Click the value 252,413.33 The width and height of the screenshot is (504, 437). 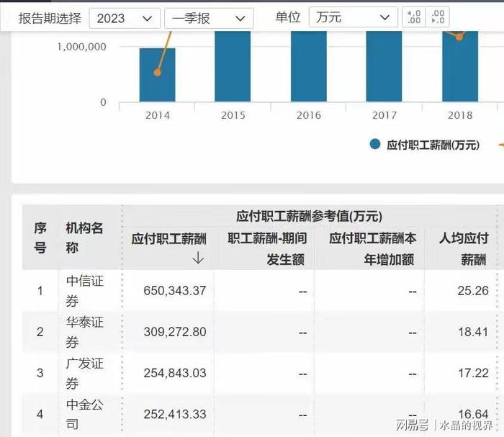click(174, 414)
